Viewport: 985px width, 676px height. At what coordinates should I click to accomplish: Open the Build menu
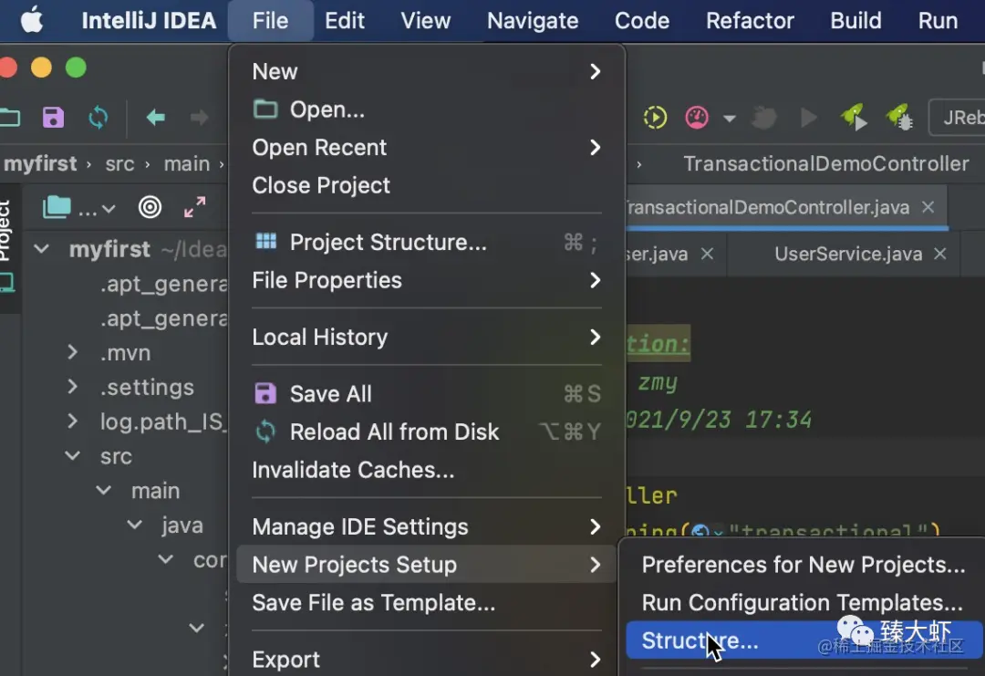tap(855, 21)
